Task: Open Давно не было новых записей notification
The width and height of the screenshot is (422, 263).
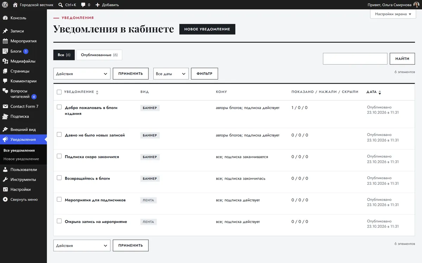Action: pos(95,135)
